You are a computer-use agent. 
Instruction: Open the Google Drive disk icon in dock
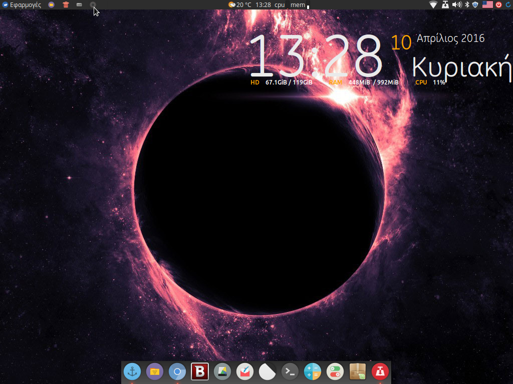[222, 371]
